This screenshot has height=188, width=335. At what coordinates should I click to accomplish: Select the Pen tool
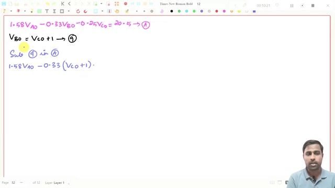point(5,11)
